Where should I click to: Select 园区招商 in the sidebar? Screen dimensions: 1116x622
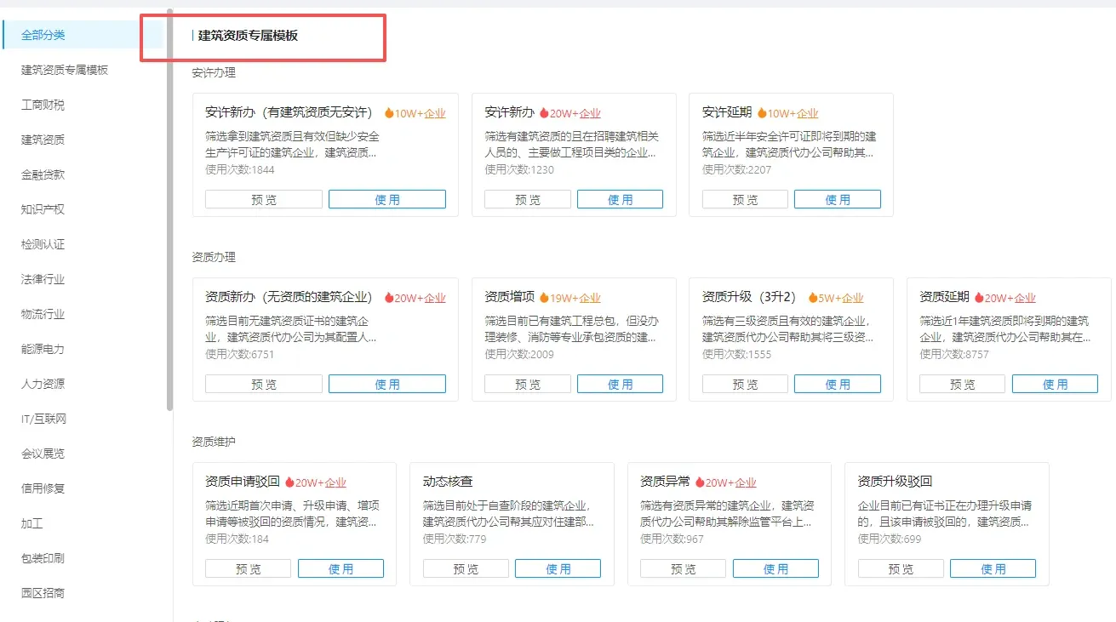(43, 593)
